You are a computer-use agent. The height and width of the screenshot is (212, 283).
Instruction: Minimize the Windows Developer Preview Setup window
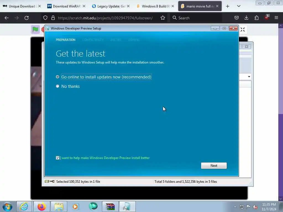(215, 28)
